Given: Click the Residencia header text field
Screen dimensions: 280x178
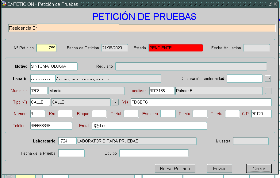Looking at the screenshot, I should pos(142,28).
